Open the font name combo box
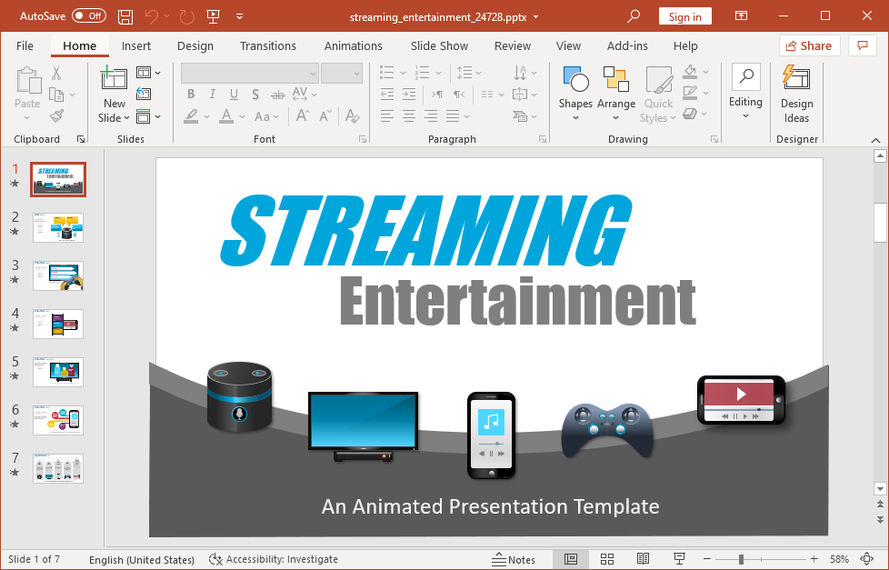 249,74
